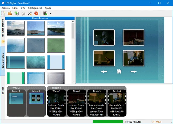The height and width of the screenshot is (124, 173).
Task: Click the red Burn DVD icon
Action: click(36, 13)
